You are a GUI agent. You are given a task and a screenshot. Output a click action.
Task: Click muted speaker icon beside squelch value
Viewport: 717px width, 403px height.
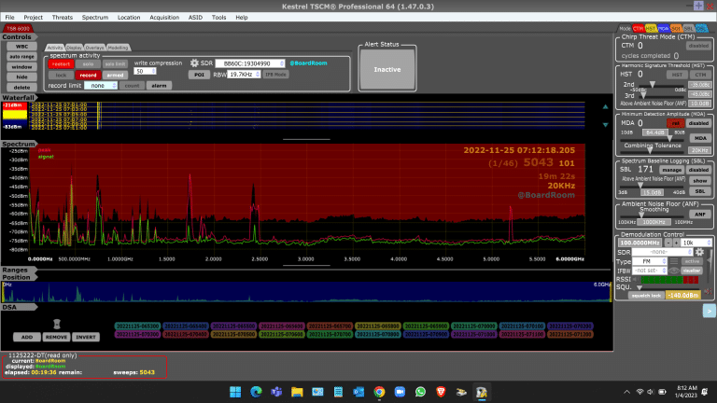[x=709, y=291]
